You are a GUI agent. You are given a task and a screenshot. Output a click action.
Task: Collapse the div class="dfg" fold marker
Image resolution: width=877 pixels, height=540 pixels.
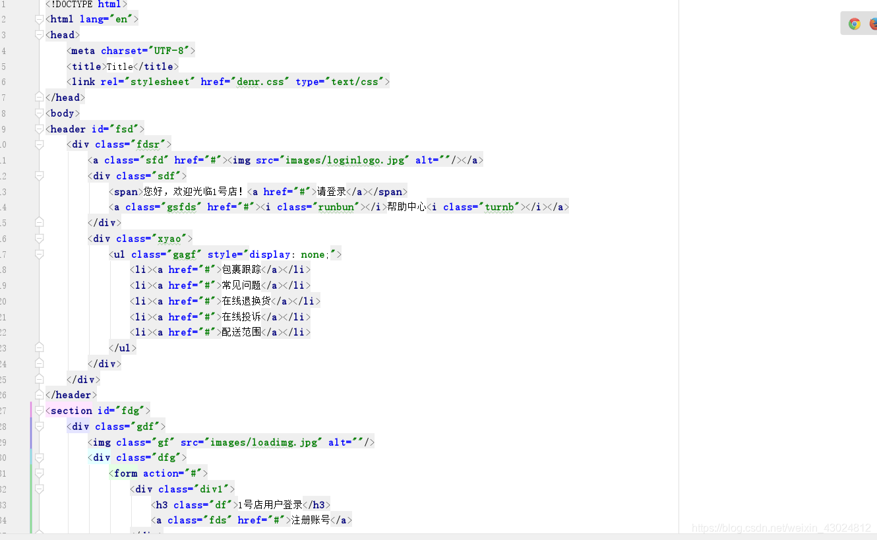click(40, 458)
